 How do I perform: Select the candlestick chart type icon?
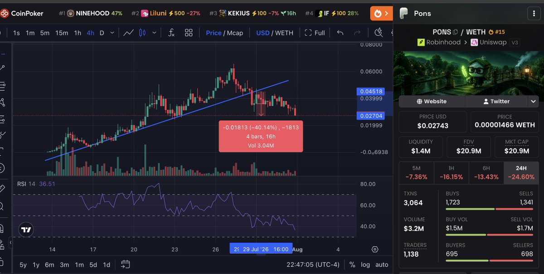[x=142, y=33]
